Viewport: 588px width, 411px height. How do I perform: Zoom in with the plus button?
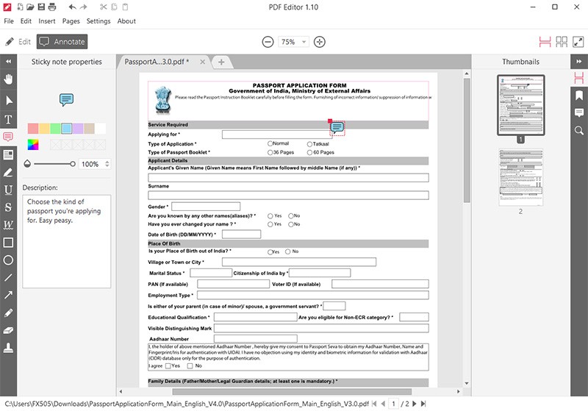[320, 42]
